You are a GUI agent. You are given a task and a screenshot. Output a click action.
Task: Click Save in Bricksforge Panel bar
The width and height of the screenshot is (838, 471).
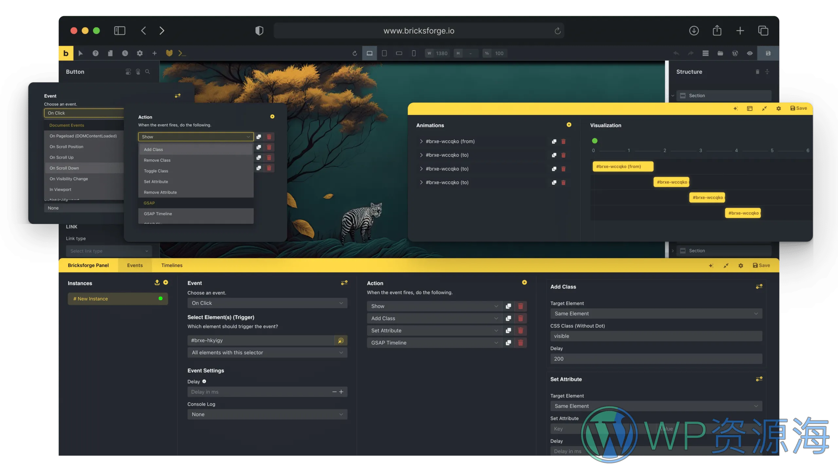point(761,265)
